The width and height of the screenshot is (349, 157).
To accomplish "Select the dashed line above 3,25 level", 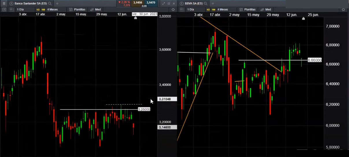I will point(124,104).
